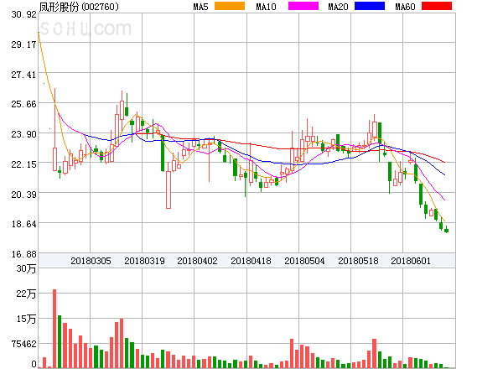Click the 15万 volume axis label
503x369 pixels.
(26, 319)
